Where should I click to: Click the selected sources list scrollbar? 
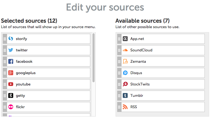94,58
